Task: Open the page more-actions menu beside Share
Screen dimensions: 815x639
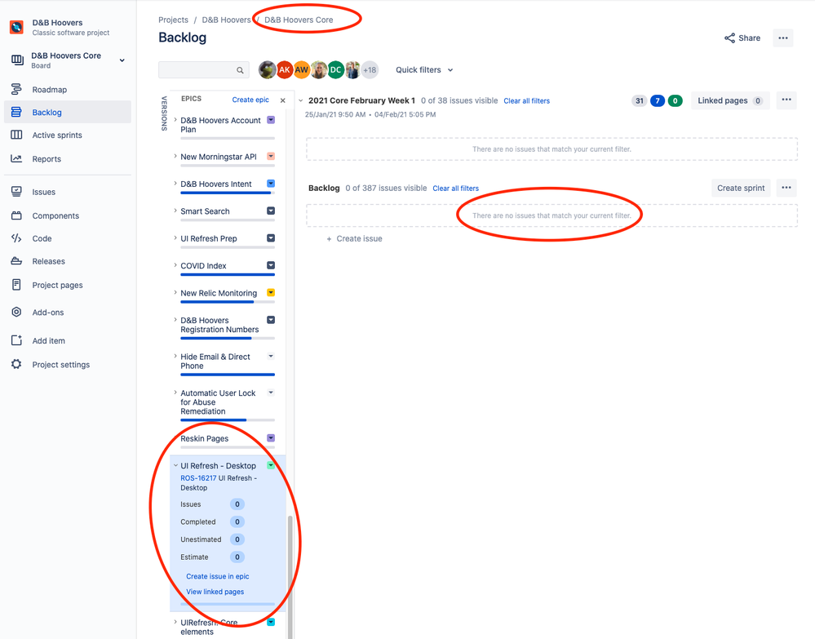Action: [x=782, y=38]
